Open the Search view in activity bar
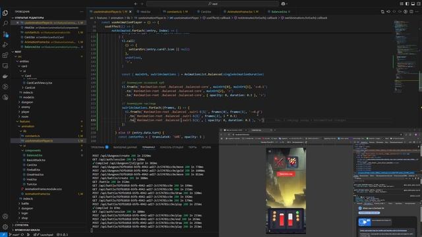The height and width of the screenshot is (237, 422). (x=5, y=24)
